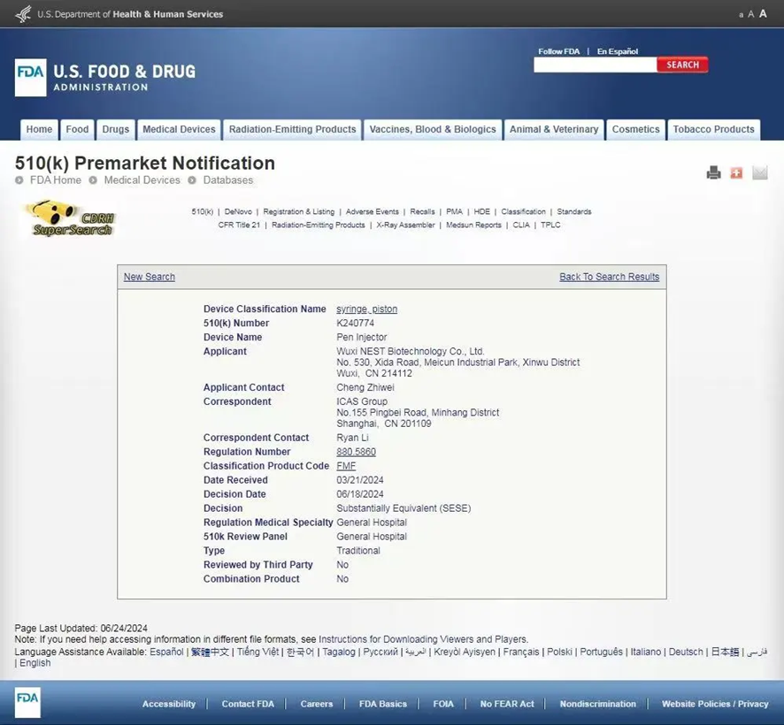Click the Databases breadcrumb link
The width and height of the screenshot is (784, 725).
point(227,180)
